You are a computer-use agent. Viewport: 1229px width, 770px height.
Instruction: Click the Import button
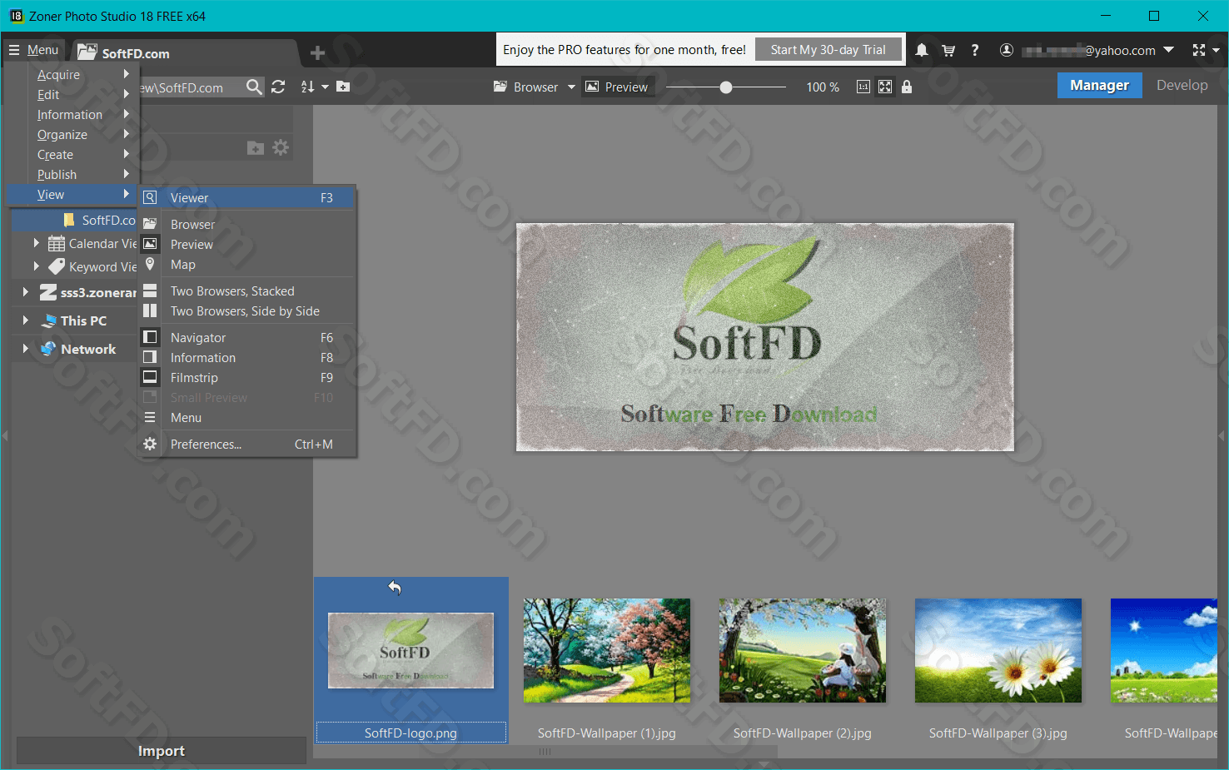click(161, 751)
